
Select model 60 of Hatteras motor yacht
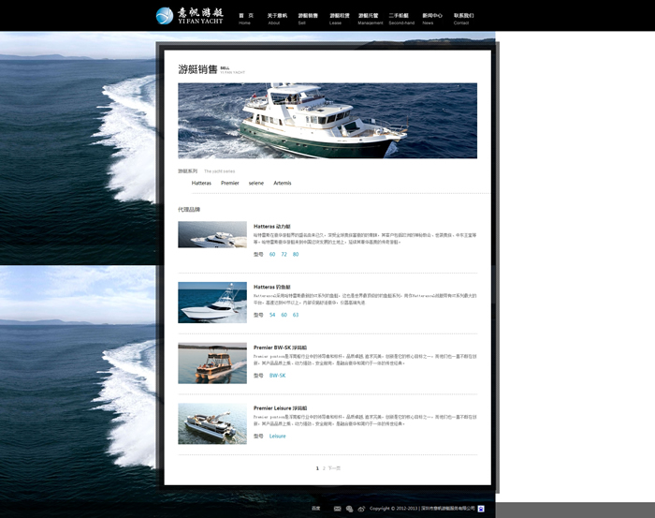(272, 254)
